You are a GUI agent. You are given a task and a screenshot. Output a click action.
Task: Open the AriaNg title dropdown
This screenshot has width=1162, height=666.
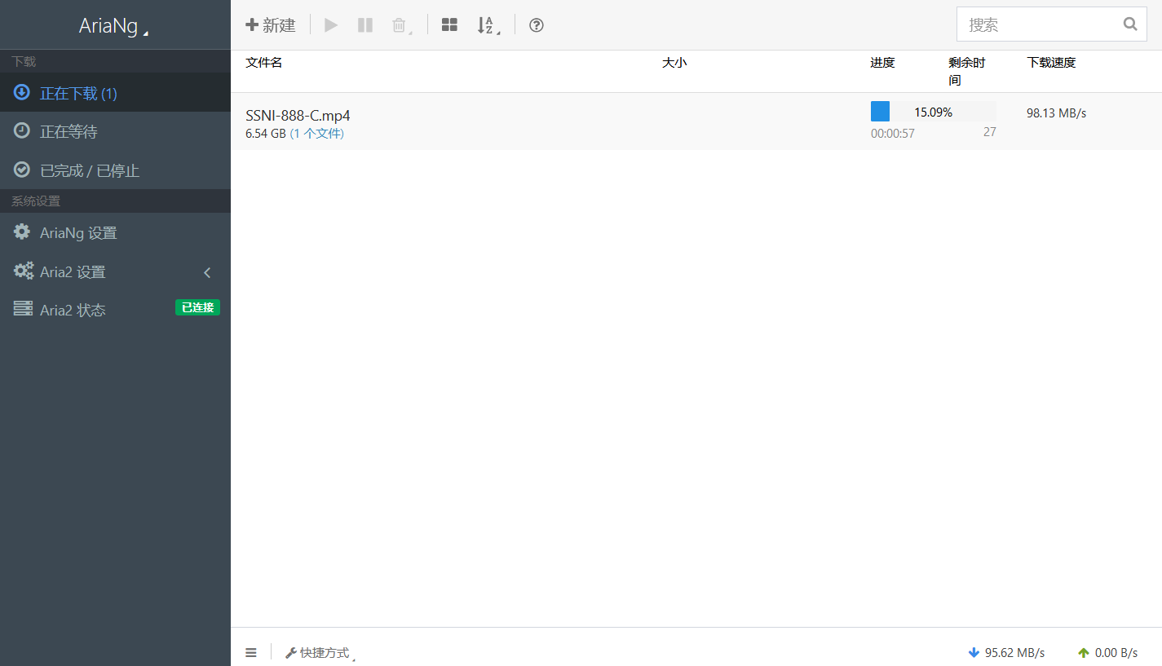pos(114,25)
